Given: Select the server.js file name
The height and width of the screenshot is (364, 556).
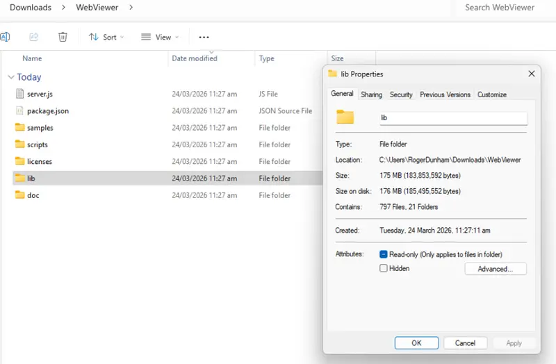Looking at the screenshot, I should click(x=40, y=94).
